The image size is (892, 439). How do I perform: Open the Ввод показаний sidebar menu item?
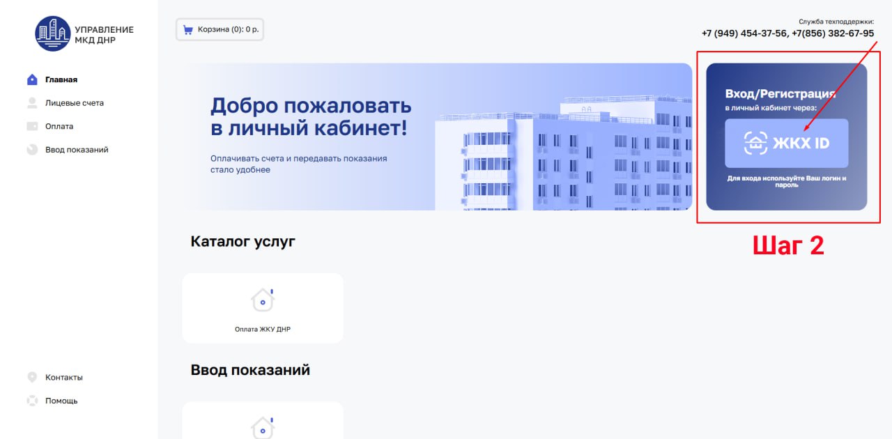click(x=77, y=150)
